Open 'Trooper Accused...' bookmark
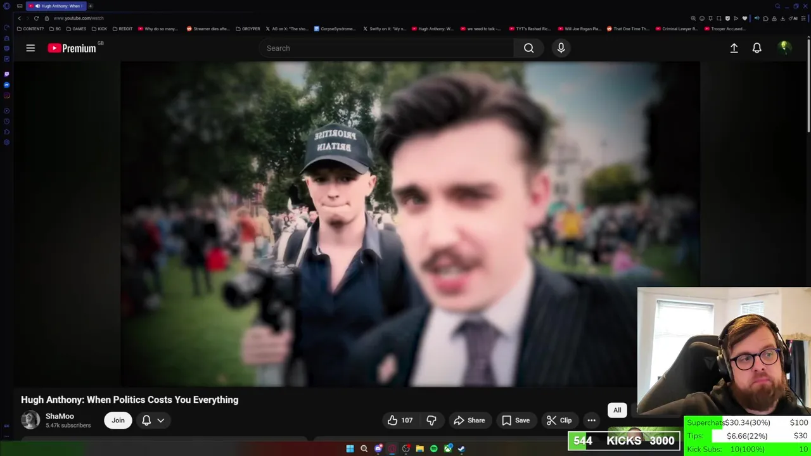The height and width of the screenshot is (456, 811). [x=725, y=28]
